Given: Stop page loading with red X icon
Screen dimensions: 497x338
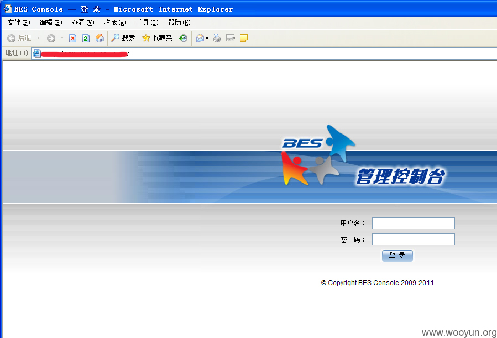Looking at the screenshot, I should tap(72, 38).
